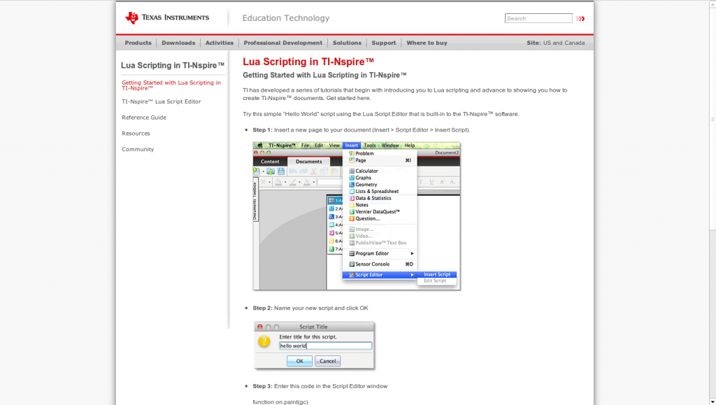Click the Italic formatting icon
Image resolution: width=716 pixels, height=405 pixels.
click(420, 182)
